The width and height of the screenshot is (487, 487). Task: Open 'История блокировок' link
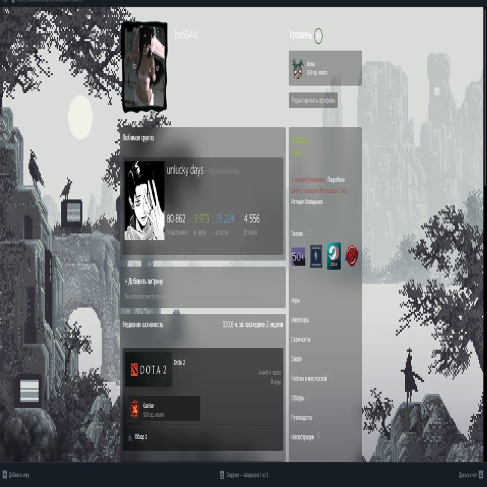(307, 201)
